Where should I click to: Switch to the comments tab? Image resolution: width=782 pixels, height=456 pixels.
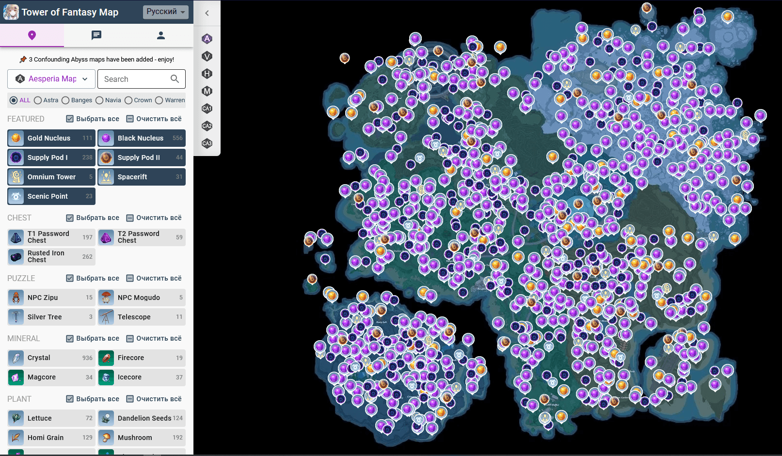(96, 35)
